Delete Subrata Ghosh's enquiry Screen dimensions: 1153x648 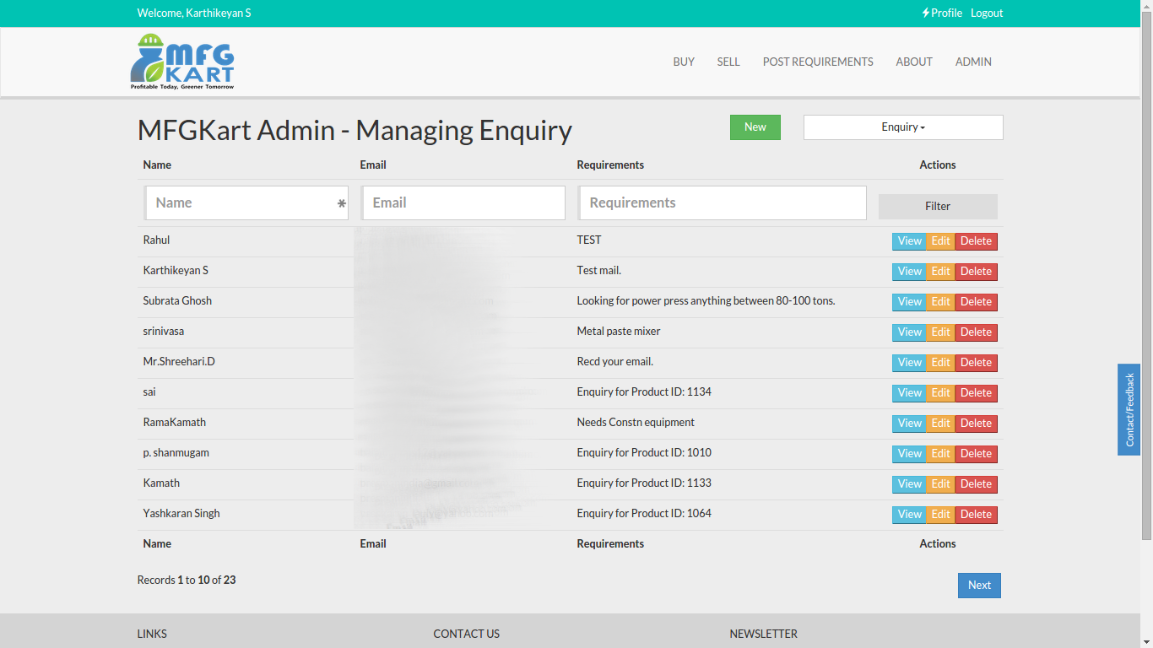click(976, 302)
